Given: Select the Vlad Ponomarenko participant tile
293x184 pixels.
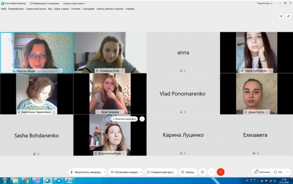Looking at the screenshot, I should [183, 94].
